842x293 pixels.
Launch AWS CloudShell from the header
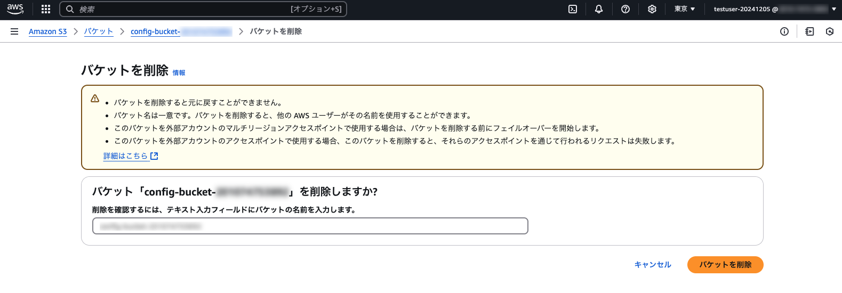point(573,9)
